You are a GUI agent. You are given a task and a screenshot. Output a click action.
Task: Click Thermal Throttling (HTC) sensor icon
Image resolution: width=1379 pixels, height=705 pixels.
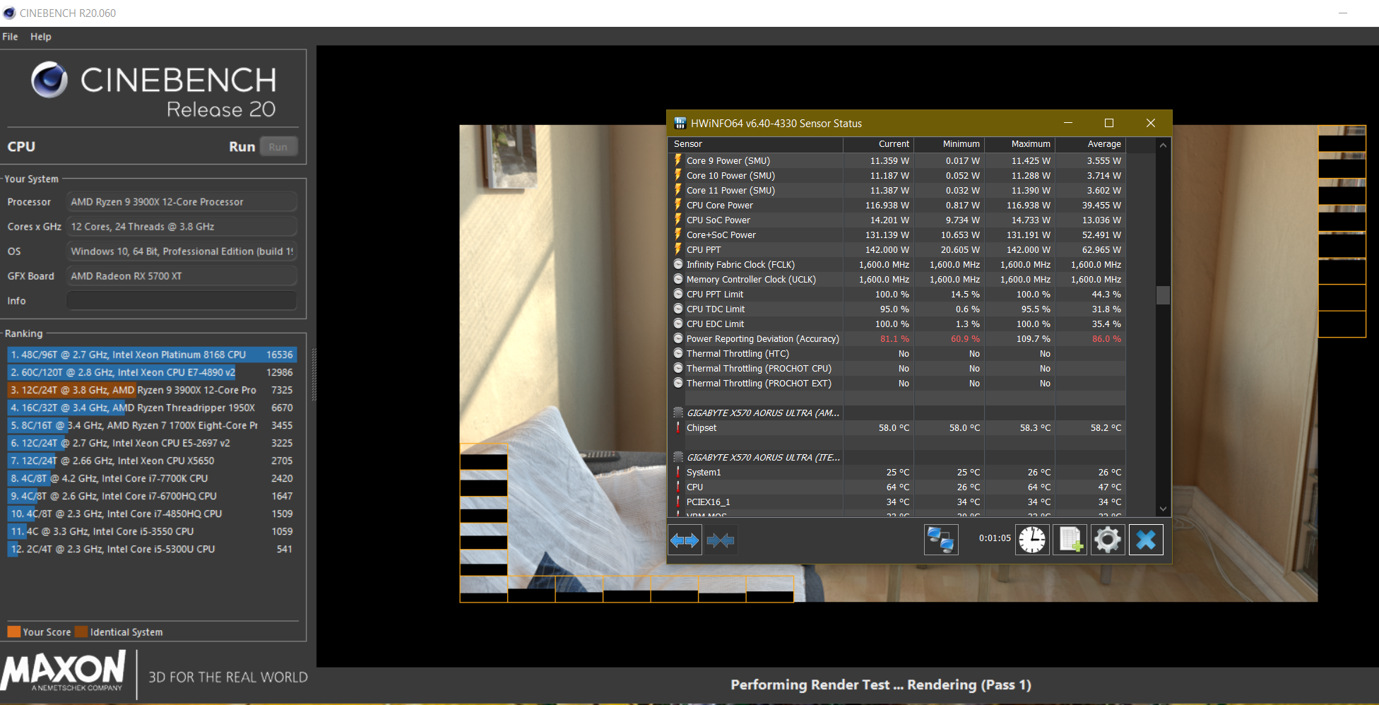click(x=678, y=353)
